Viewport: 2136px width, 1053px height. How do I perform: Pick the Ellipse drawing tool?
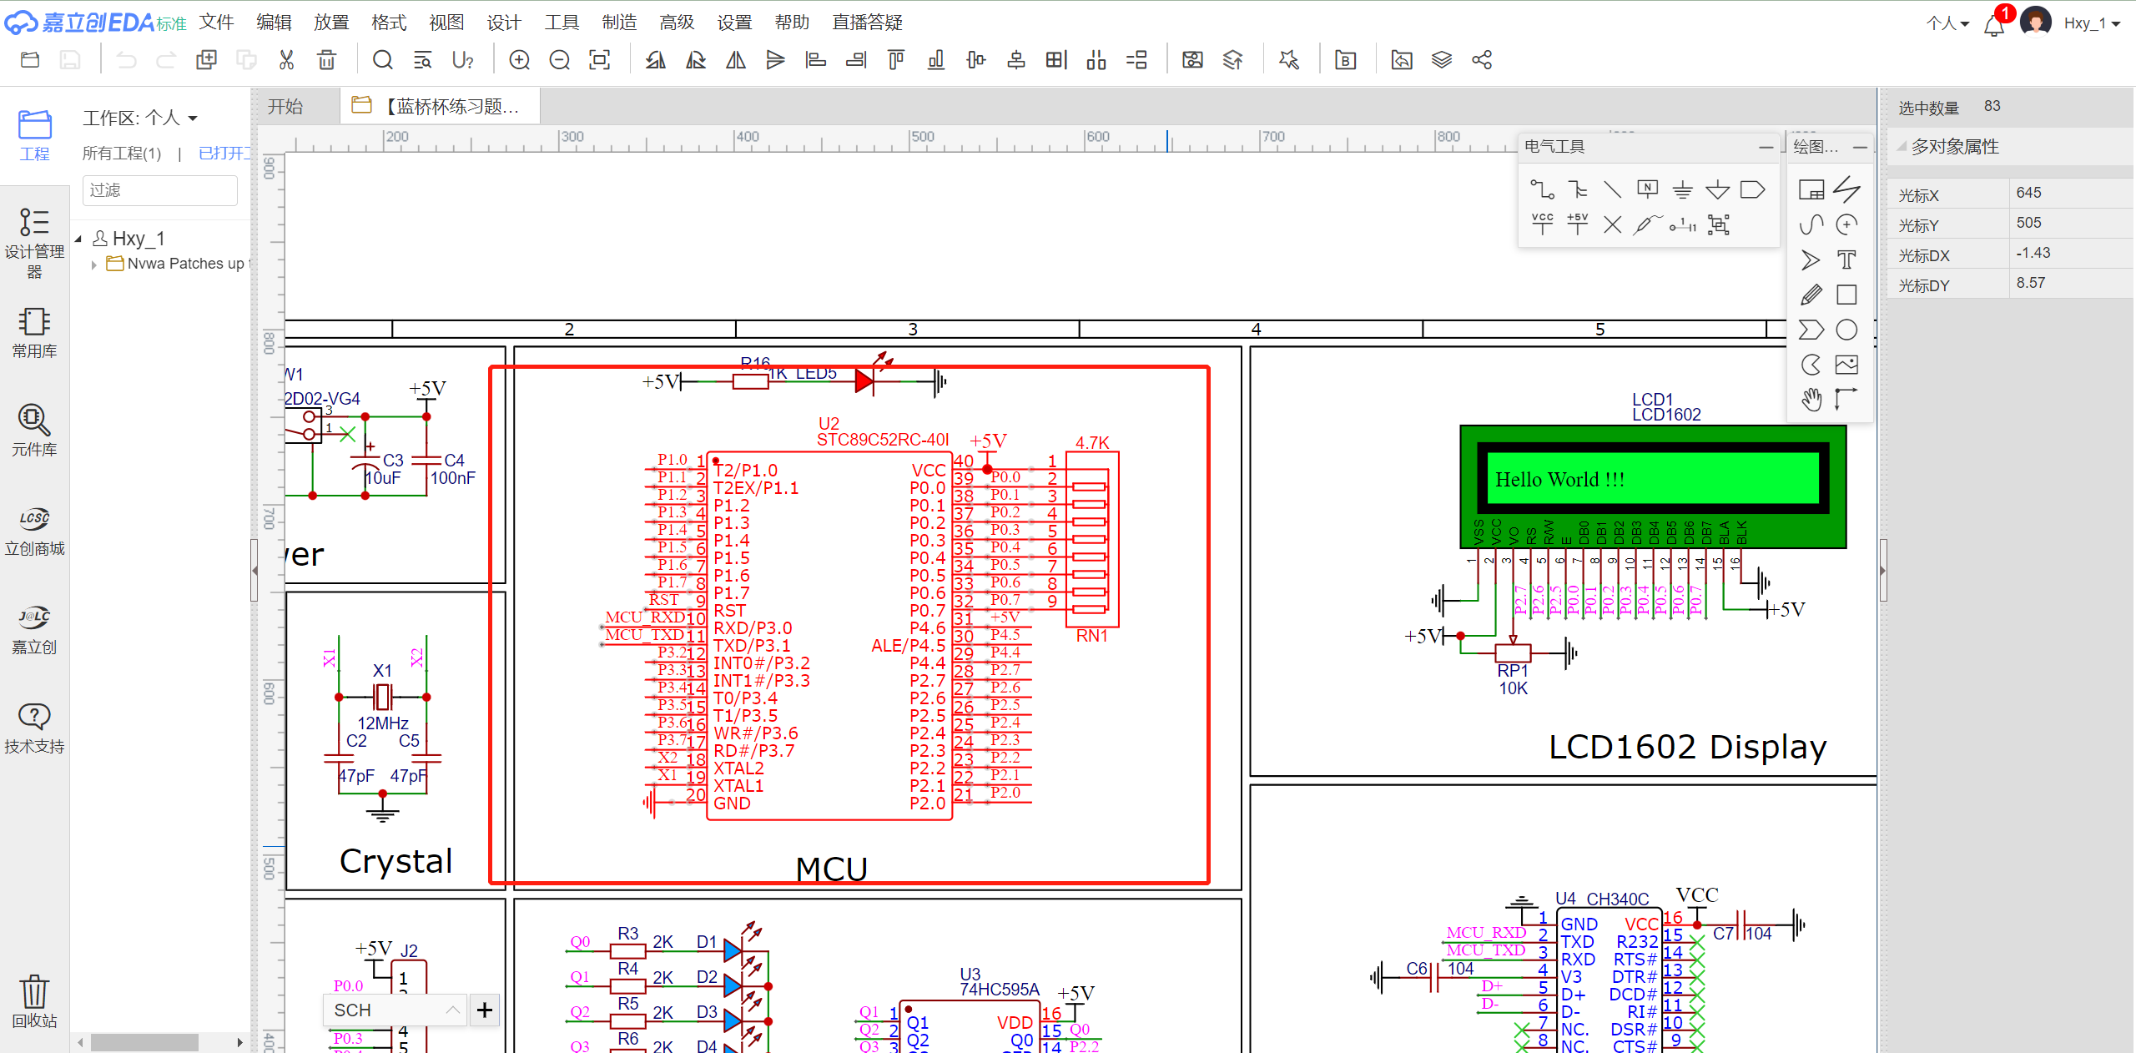1846,330
